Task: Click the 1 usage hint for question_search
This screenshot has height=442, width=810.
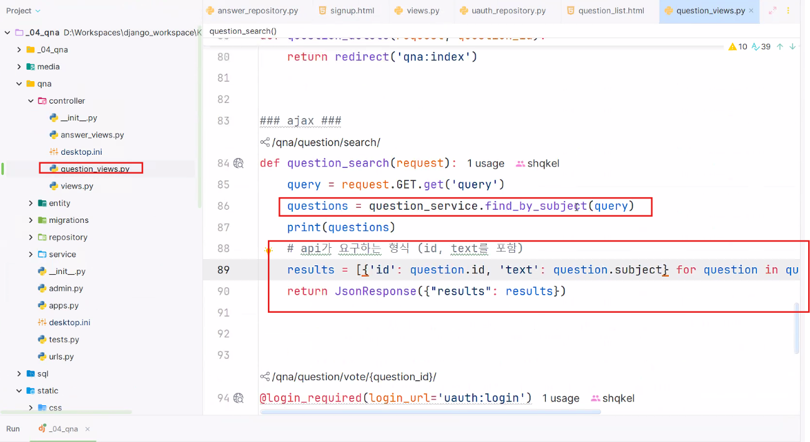Action: coord(485,164)
